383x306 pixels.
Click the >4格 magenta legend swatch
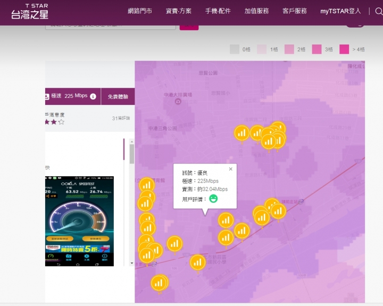pyautogui.click(x=344, y=49)
